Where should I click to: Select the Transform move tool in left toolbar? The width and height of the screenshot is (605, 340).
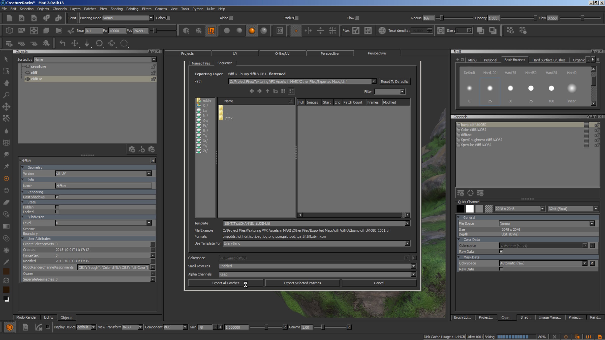[x=6, y=107]
